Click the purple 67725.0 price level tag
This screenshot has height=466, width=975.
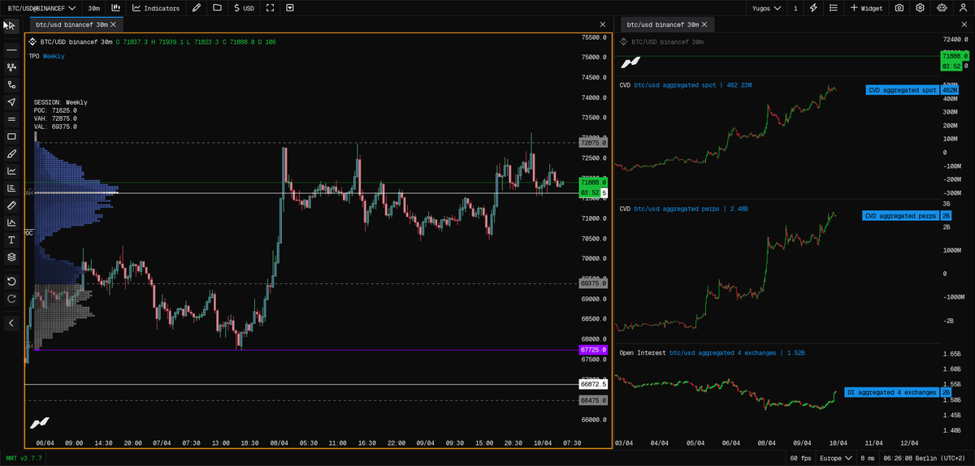point(593,350)
